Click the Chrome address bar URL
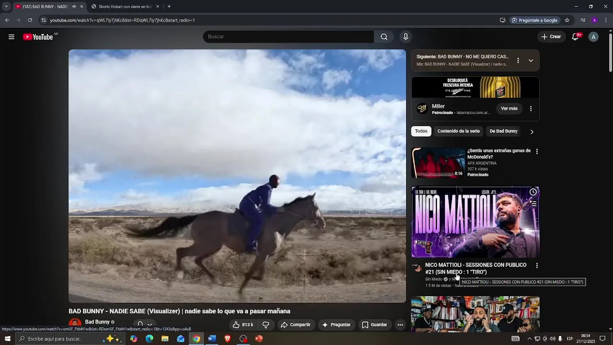 122,20
